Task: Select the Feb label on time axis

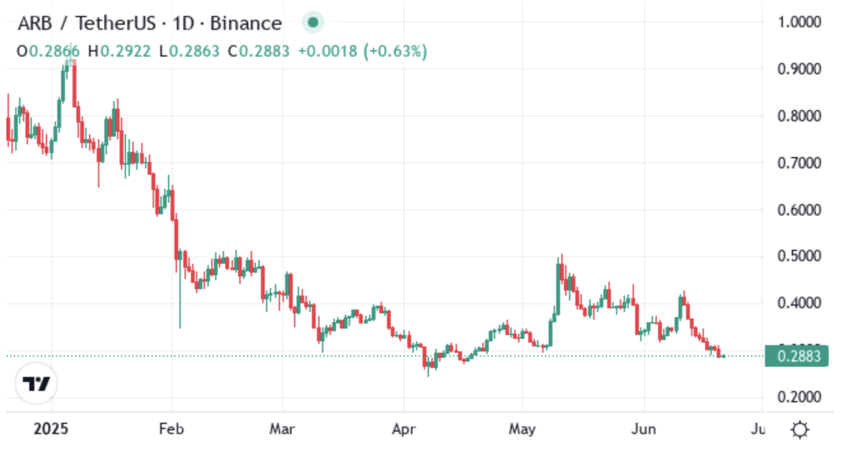Action: 172,429
